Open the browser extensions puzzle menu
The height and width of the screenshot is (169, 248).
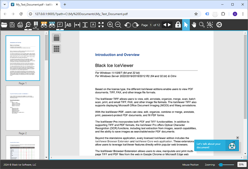(x=223, y=14)
